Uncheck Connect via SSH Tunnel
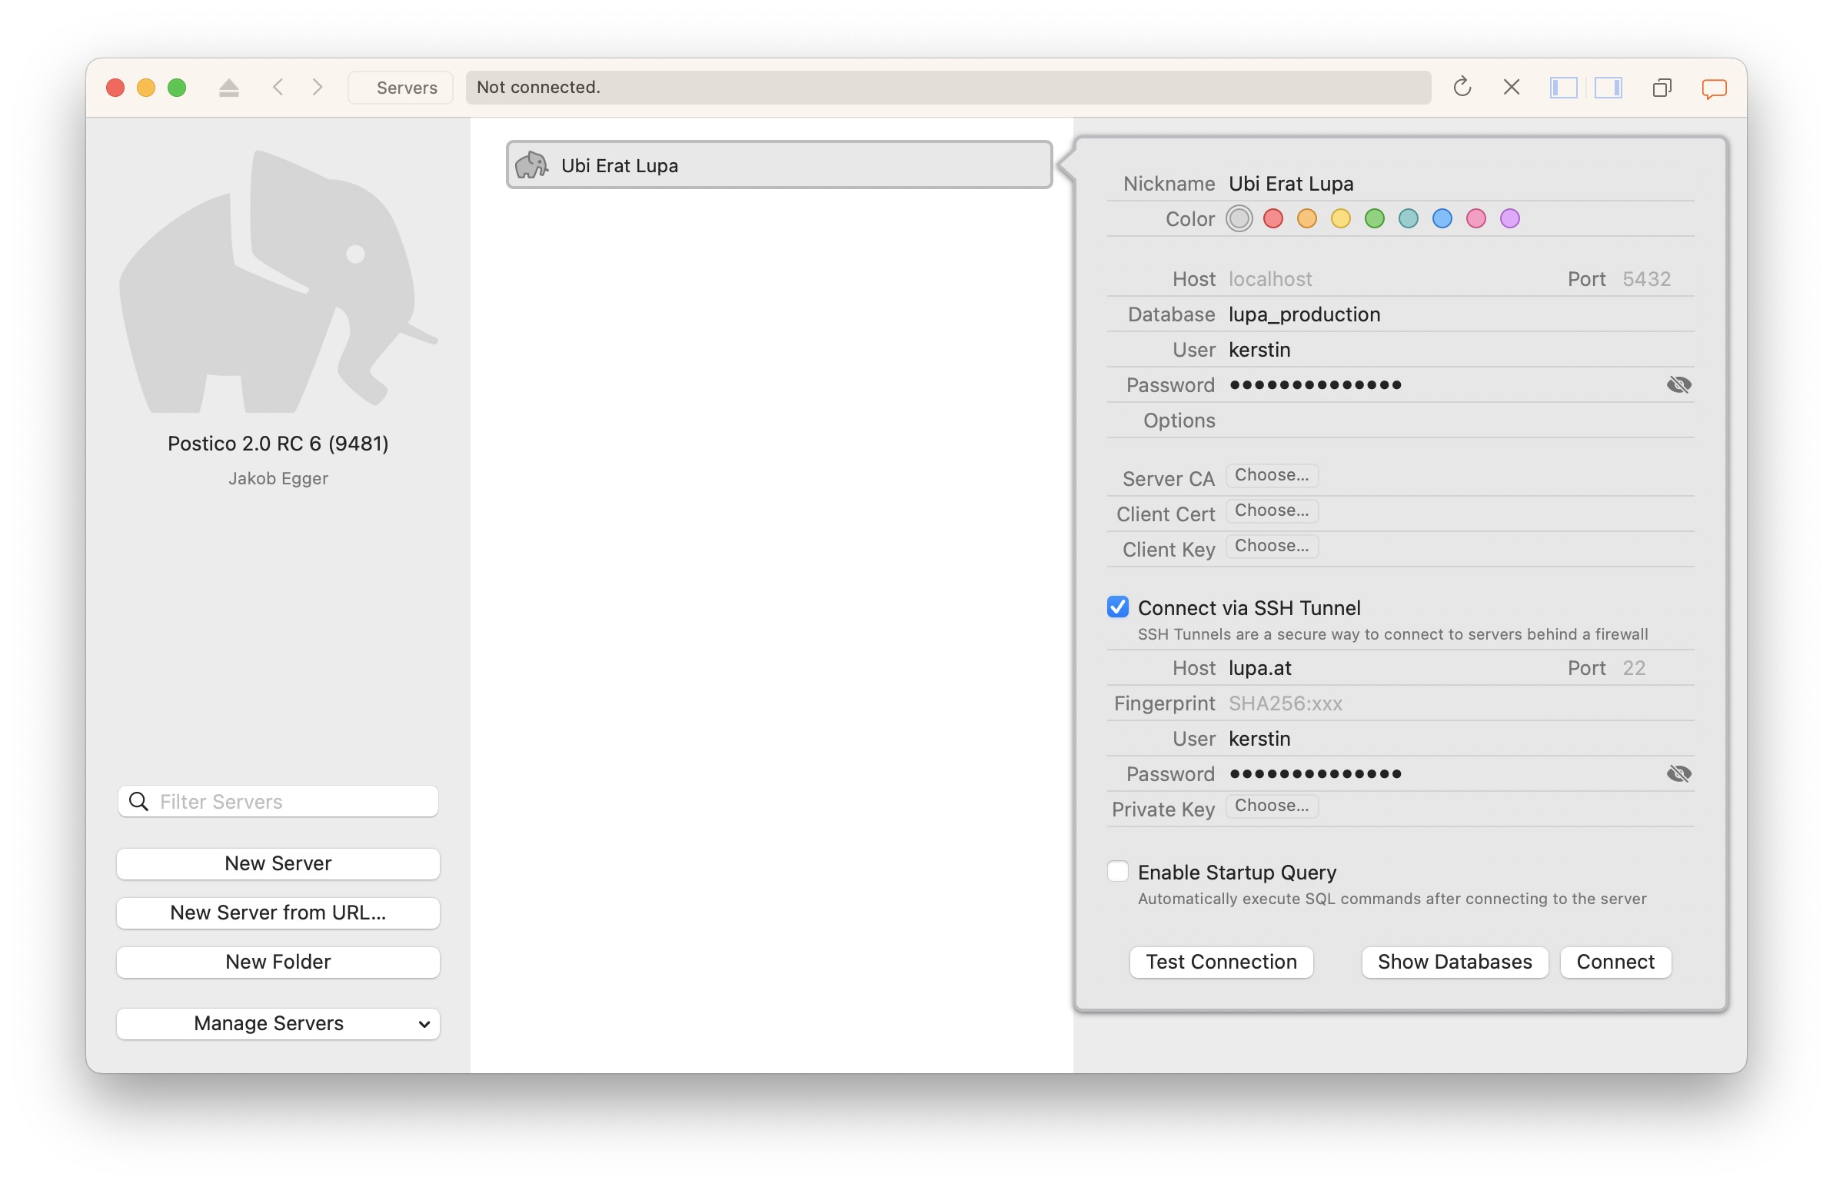This screenshot has width=1833, height=1187. tap(1117, 608)
